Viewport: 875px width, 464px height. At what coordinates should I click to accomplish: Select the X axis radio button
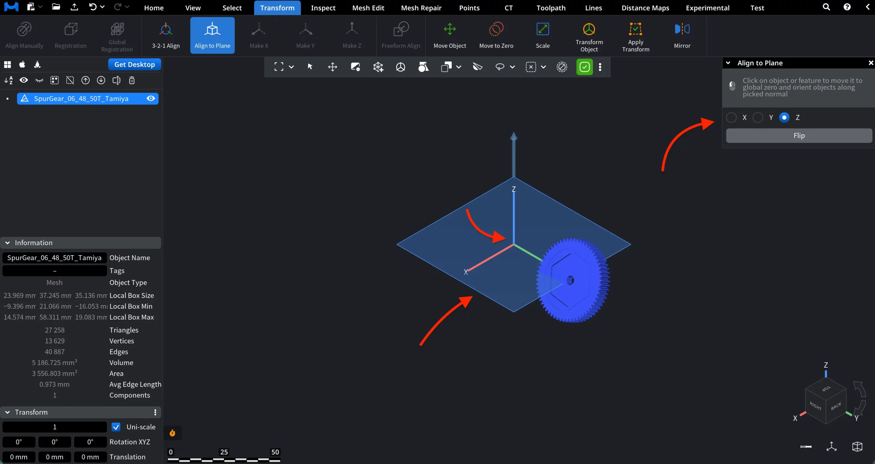(x=731, y=118)
